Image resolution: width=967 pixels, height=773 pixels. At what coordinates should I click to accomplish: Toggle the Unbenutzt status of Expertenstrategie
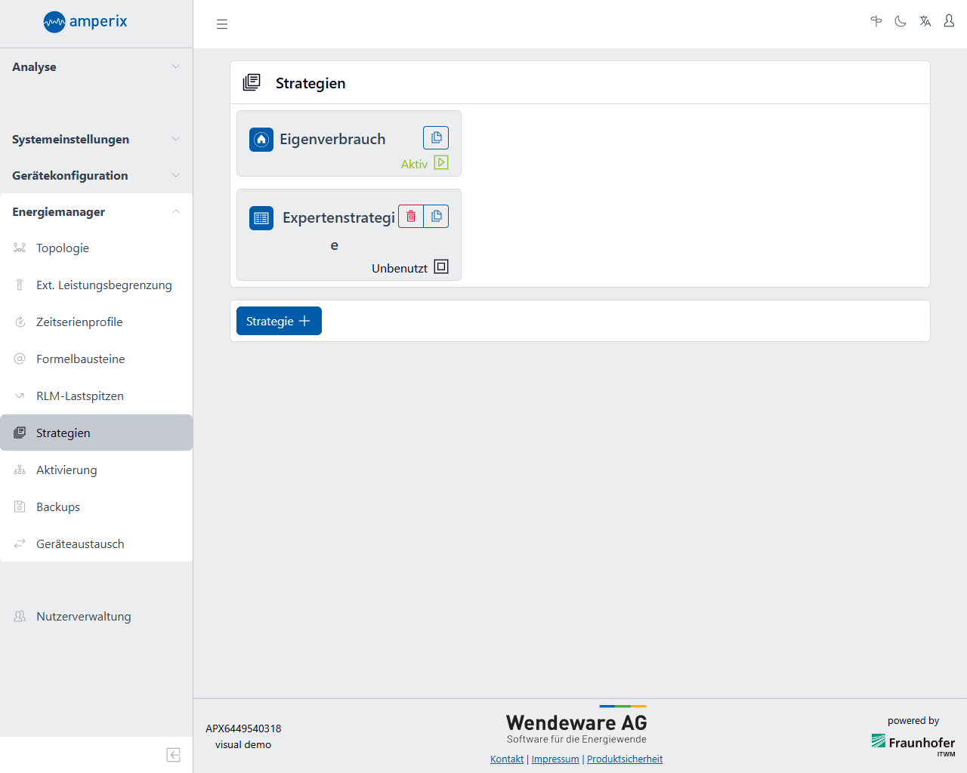pyautogui.click(x=441, y=266)
